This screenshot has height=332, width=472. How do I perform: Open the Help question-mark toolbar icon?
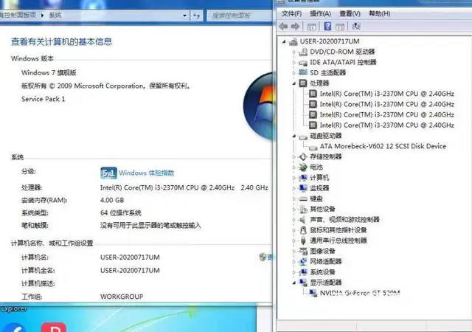point(327,27)
